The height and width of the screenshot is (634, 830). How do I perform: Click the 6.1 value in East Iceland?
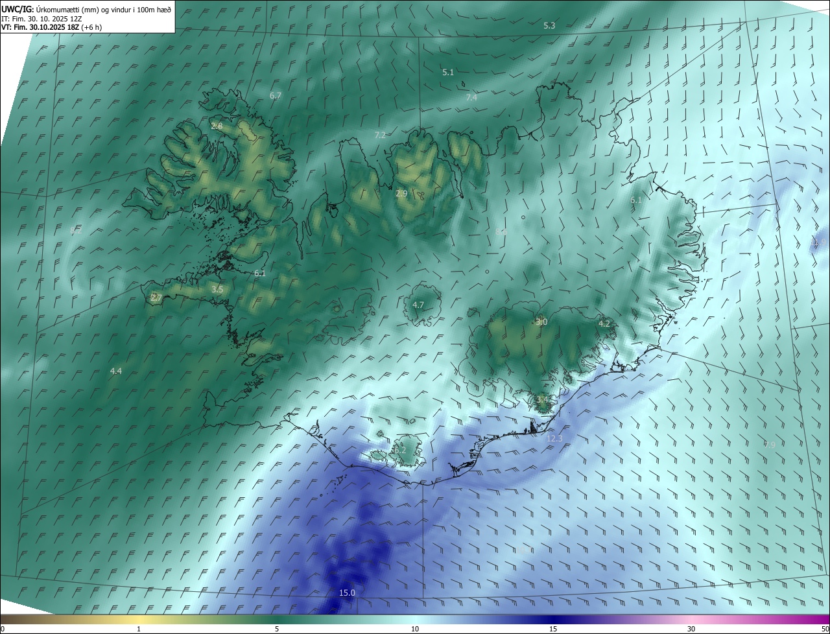pyautogui.click(x=636, y=200)
